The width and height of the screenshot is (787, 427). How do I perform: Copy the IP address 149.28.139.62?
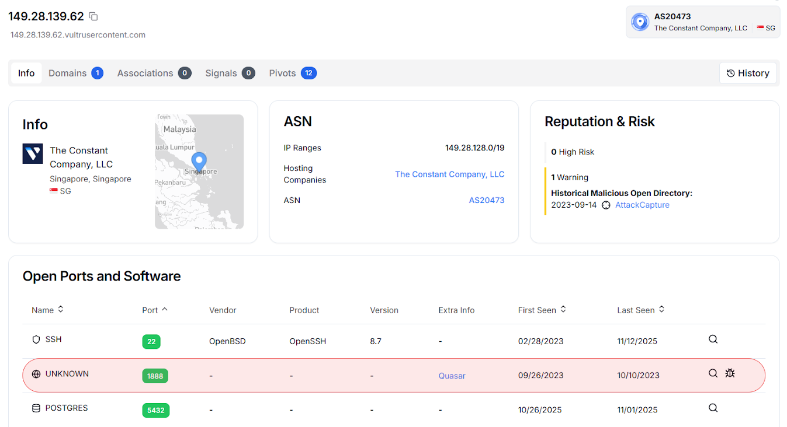[x=93, y=17]
